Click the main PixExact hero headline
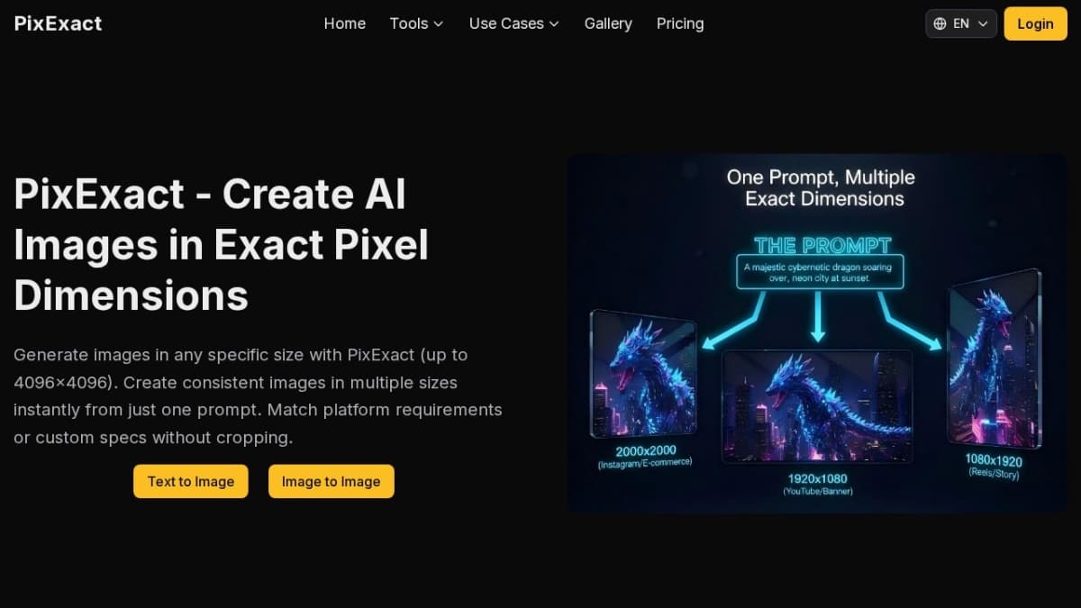The image size is (1081, 608). (221, 244)
